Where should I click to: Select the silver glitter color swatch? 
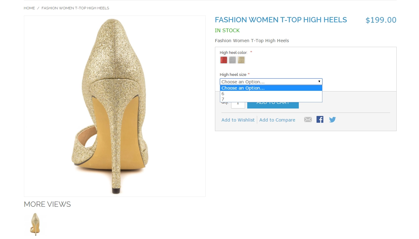click(232, 60)
